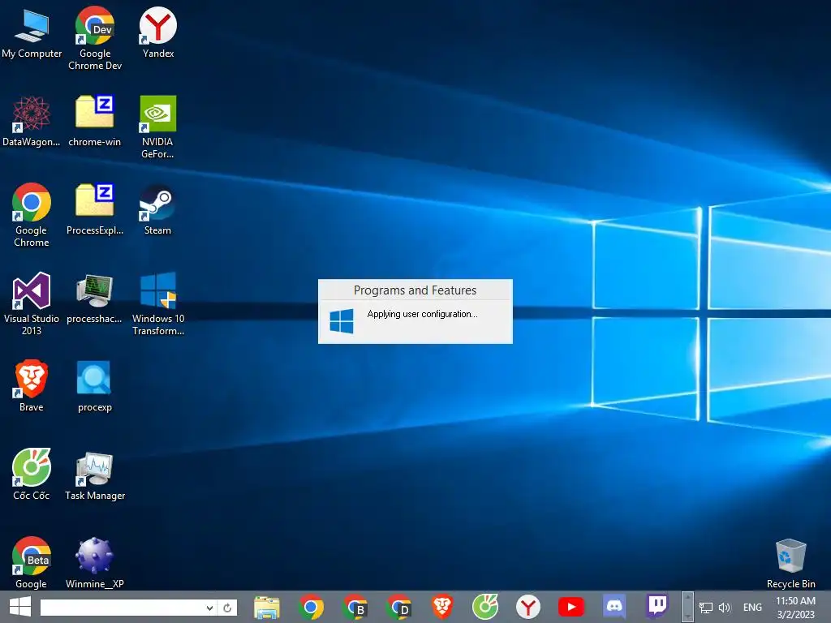Viewport: 831px width, 623px height.
Task: Open YouTube from the taskbar
Action: 571,607
